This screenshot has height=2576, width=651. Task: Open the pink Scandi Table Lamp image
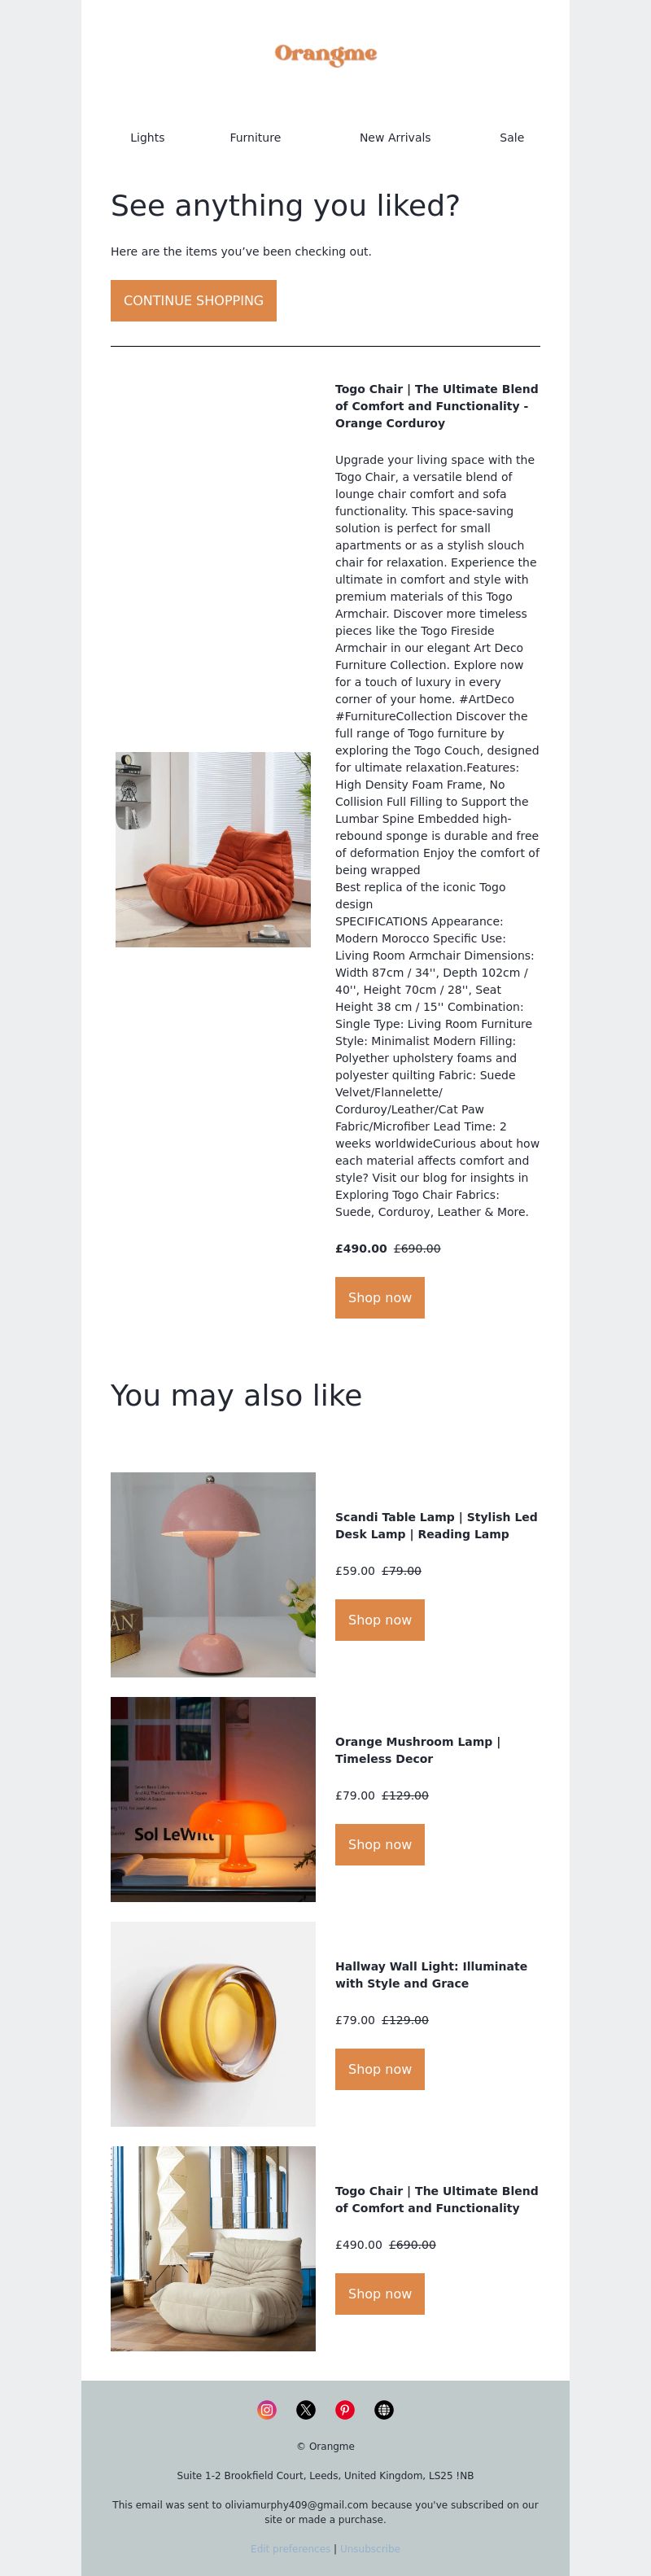click(213, 1574)
